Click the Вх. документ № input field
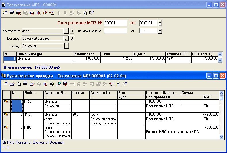227x153 pixels. click(115, 31)
